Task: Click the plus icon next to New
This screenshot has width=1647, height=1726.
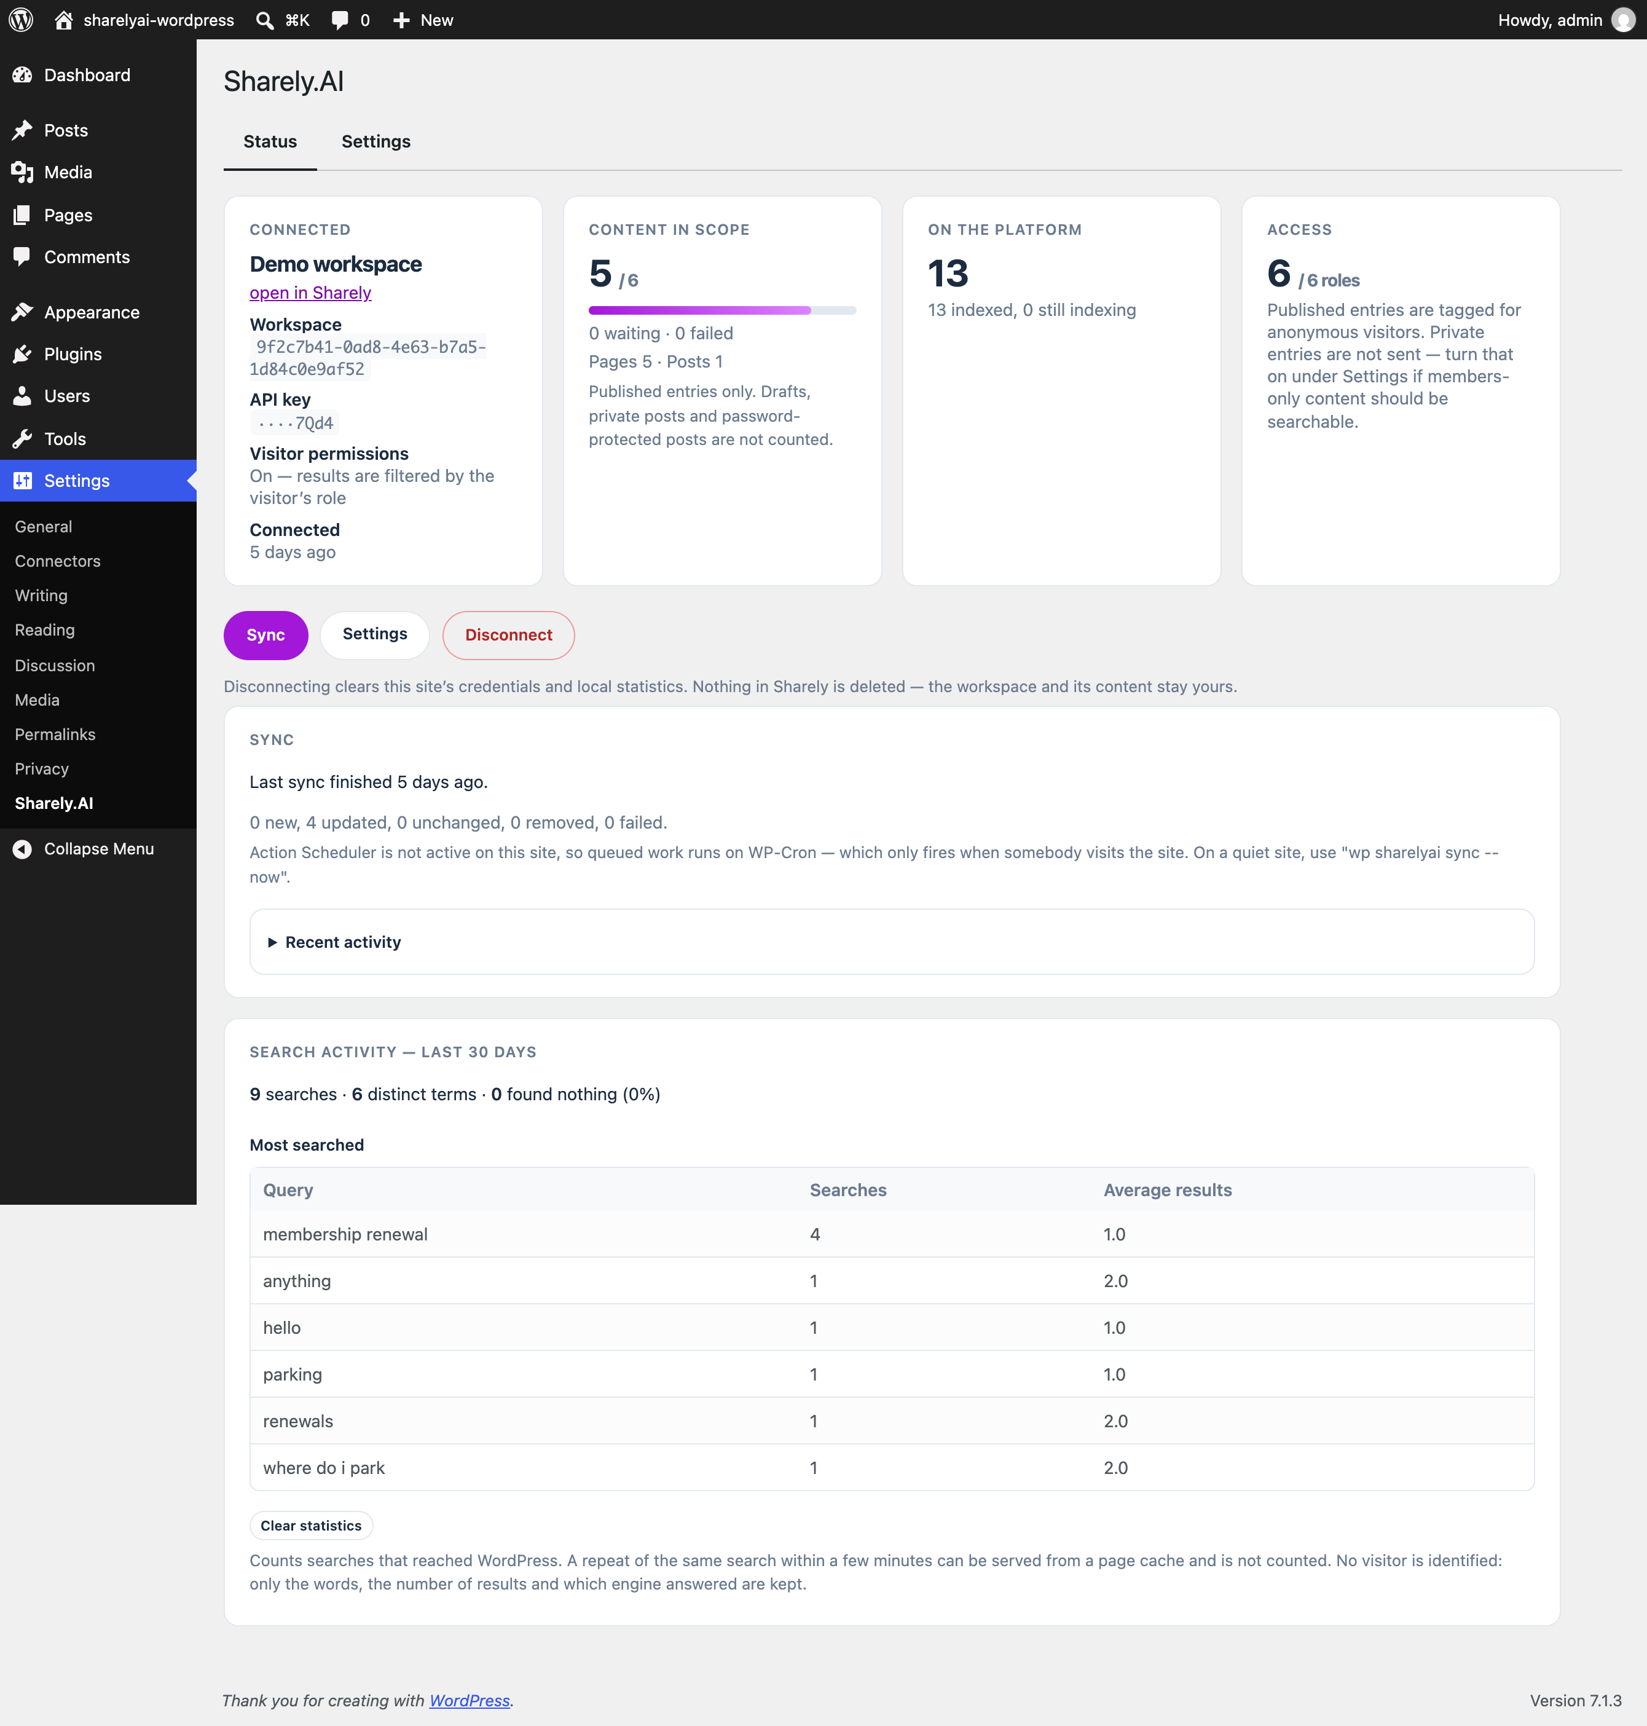Action: [x=401, y=19]
